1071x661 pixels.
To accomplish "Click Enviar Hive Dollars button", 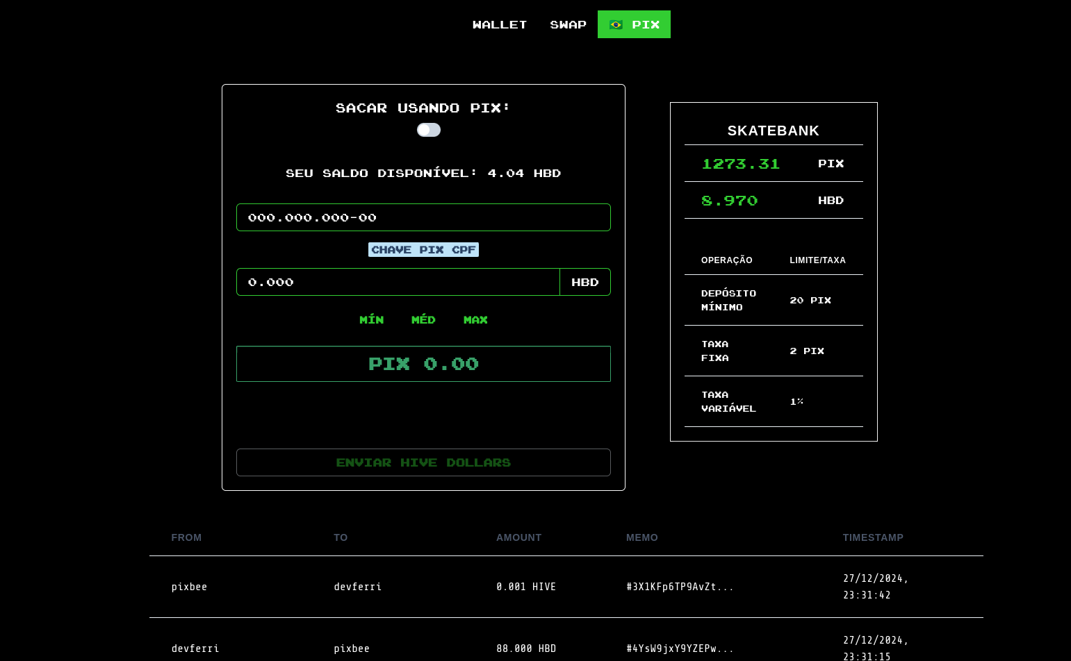I will click(423, 462).
